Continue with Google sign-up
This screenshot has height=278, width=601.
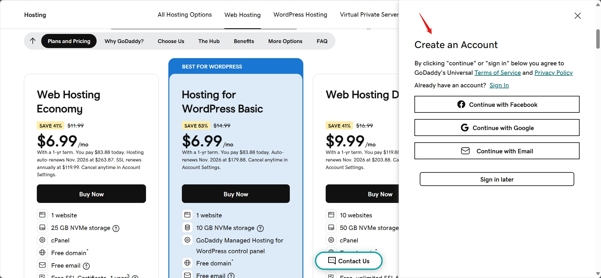pos(497,128)
